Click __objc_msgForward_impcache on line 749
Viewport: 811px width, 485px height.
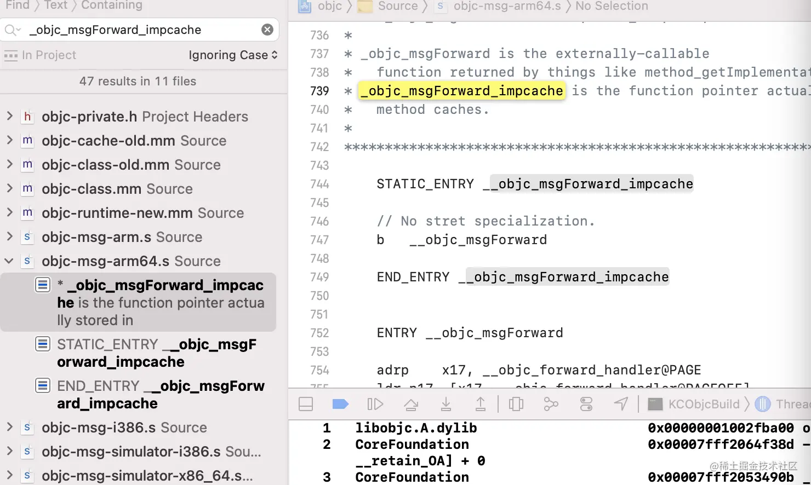(x=563, y=277)
